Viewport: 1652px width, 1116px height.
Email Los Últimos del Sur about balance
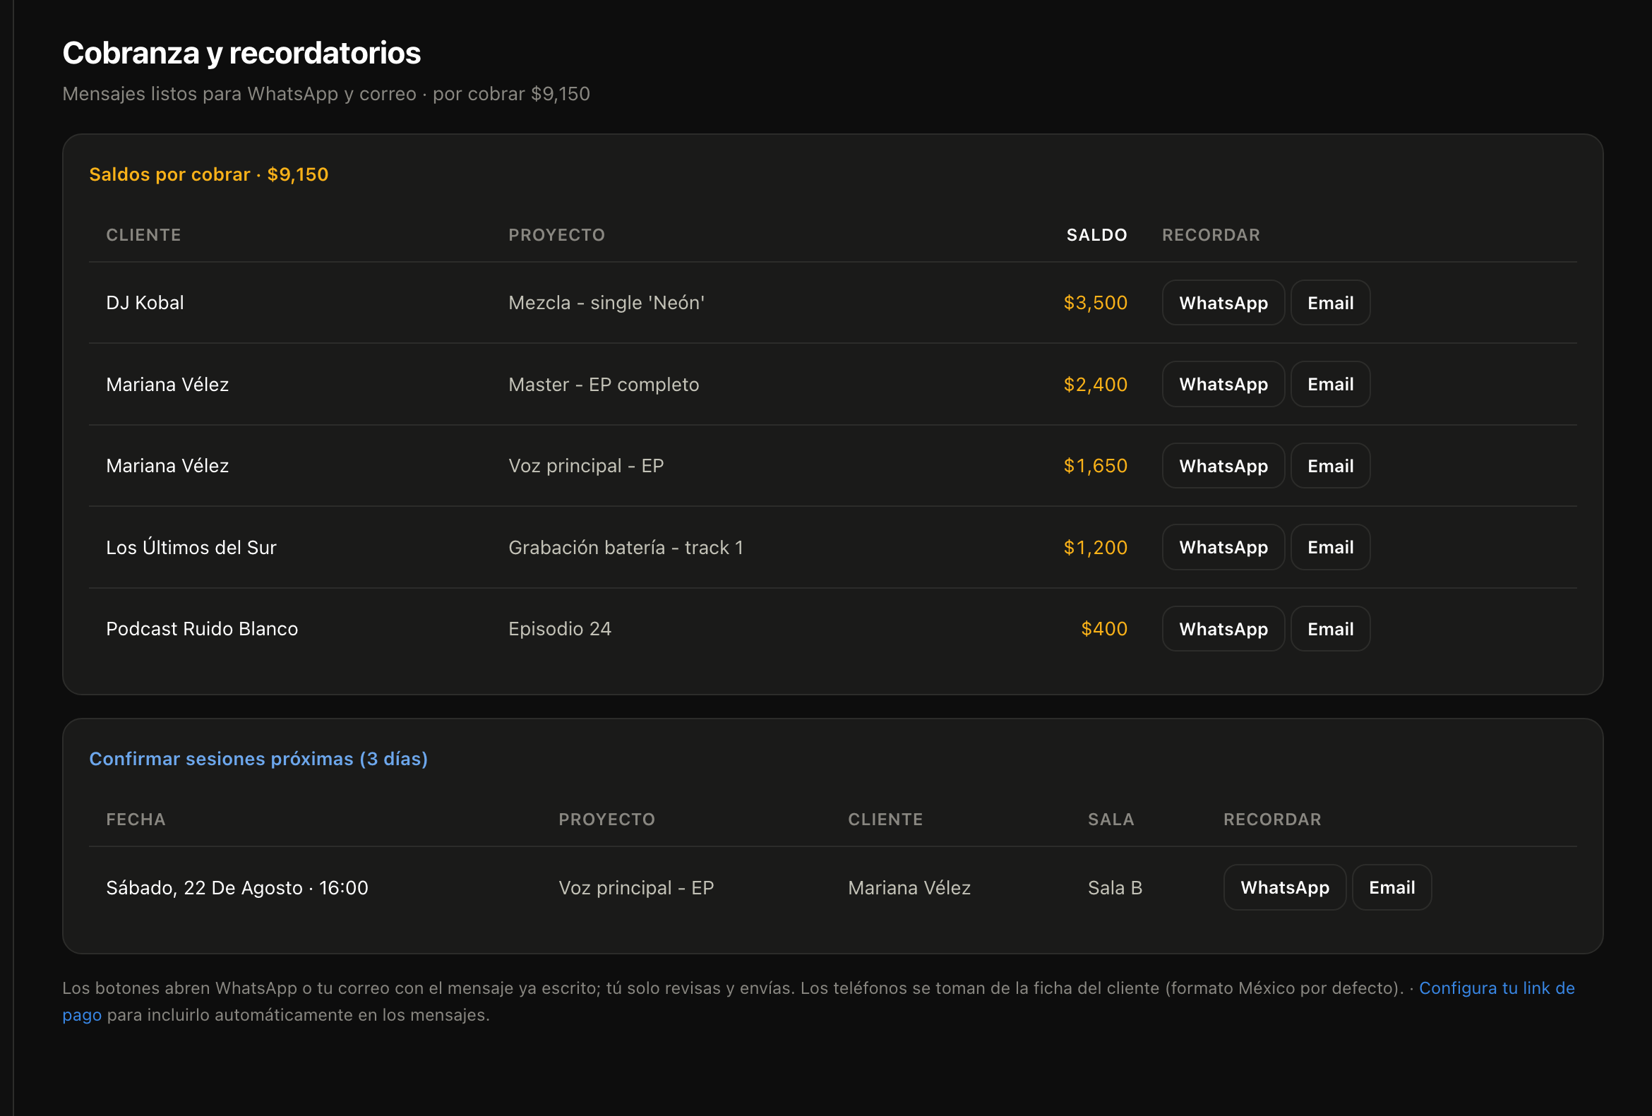(x=1330, y=547)
